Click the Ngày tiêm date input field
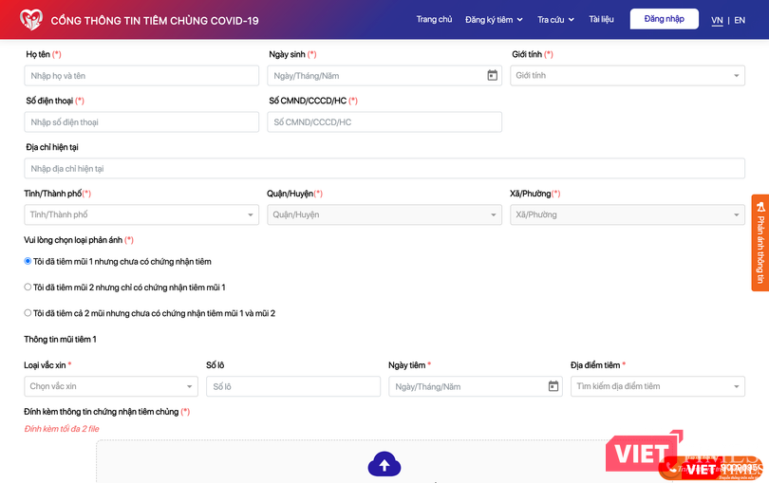769x483 pixels. point(476,386)
